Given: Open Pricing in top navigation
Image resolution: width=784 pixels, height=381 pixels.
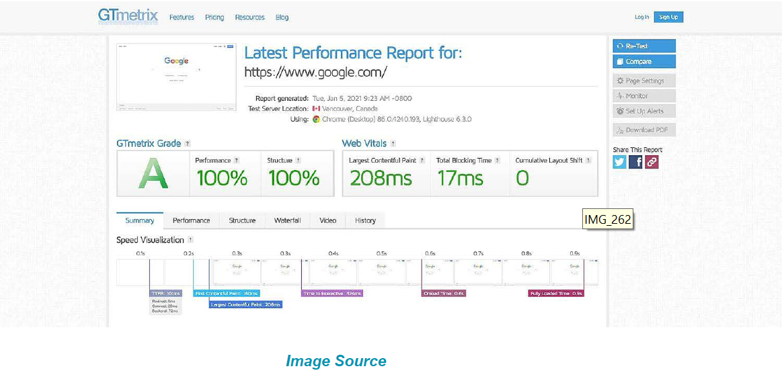Looking at the screenshot, I should coord(214,17).
